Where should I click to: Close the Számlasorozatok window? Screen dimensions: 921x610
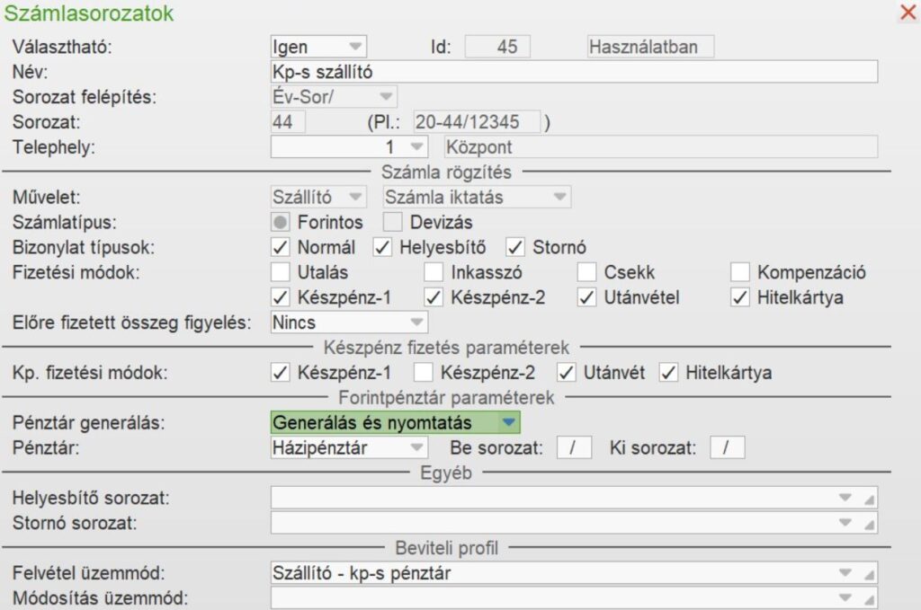[907, 13]
